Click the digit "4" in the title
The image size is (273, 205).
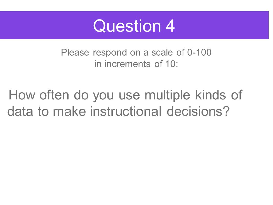tap(170, 26)
